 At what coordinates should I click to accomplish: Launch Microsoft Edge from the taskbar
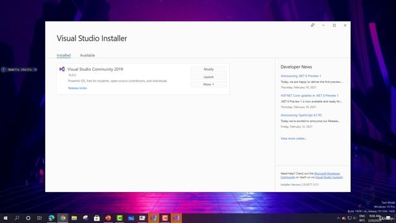click(x=51, y=218)
